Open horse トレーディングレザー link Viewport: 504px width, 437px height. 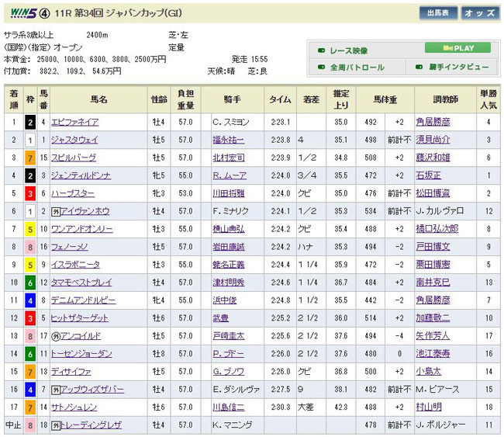[86, 425]
